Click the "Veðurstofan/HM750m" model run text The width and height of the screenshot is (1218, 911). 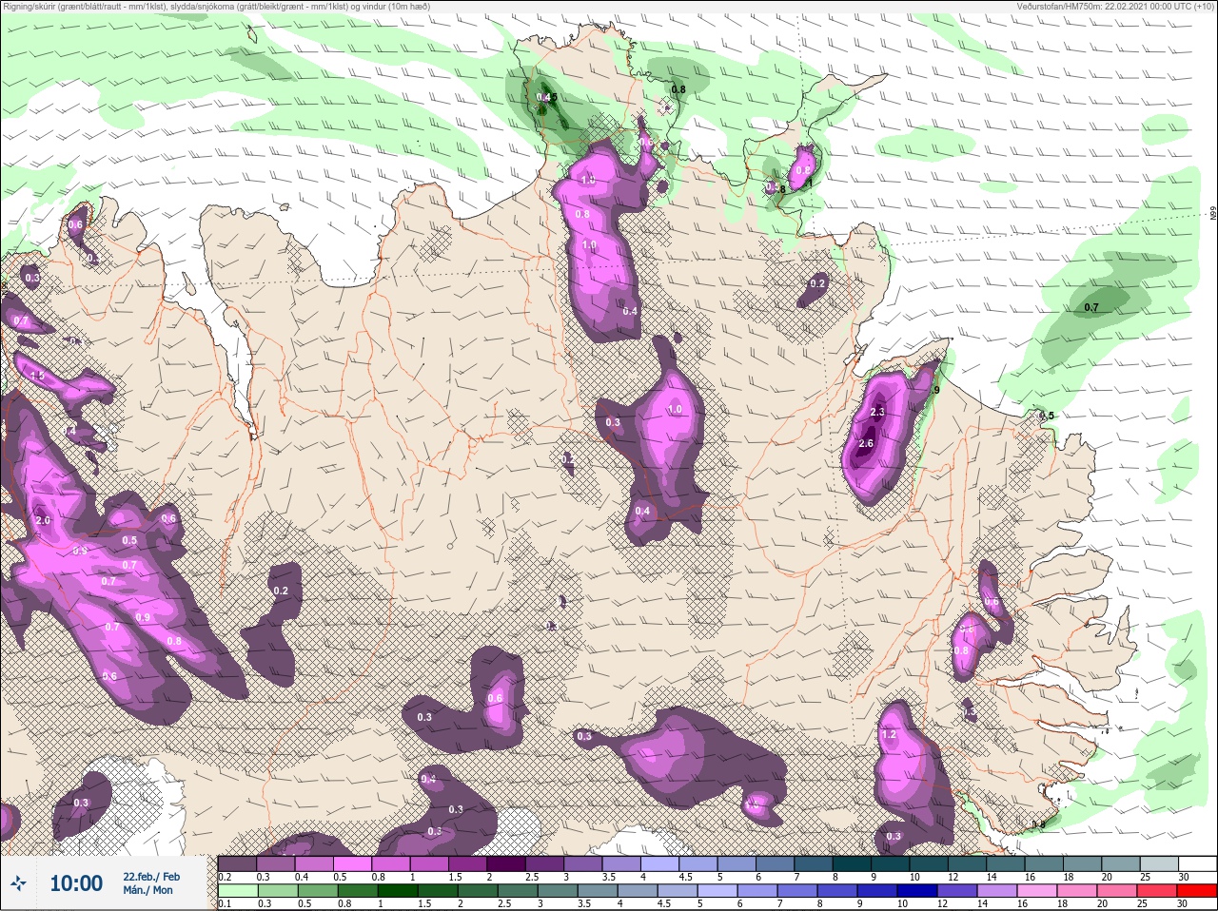point(1115,7)
